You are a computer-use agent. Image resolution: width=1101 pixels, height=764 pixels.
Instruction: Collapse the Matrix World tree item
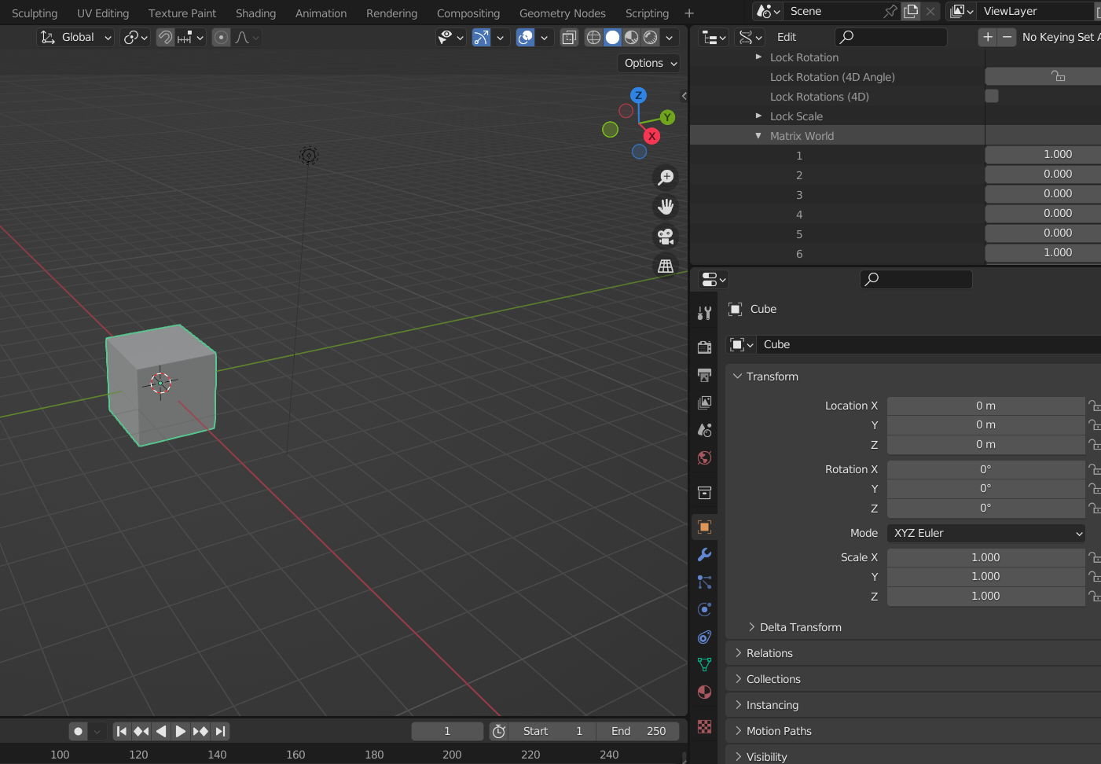pos(758,136)
